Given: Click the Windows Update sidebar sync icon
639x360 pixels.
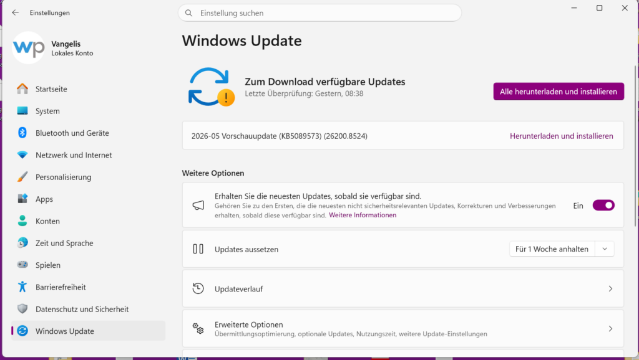Looking at the screenshot, I should coord(22,331).
